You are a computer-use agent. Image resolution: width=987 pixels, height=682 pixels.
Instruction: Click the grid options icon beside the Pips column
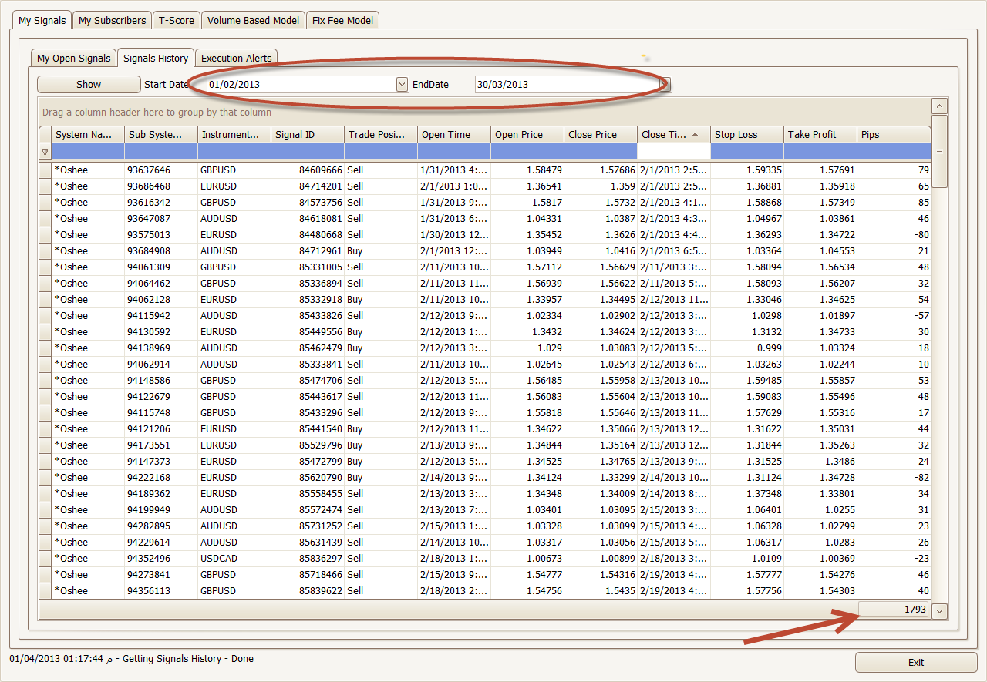[x=939, y=152]
